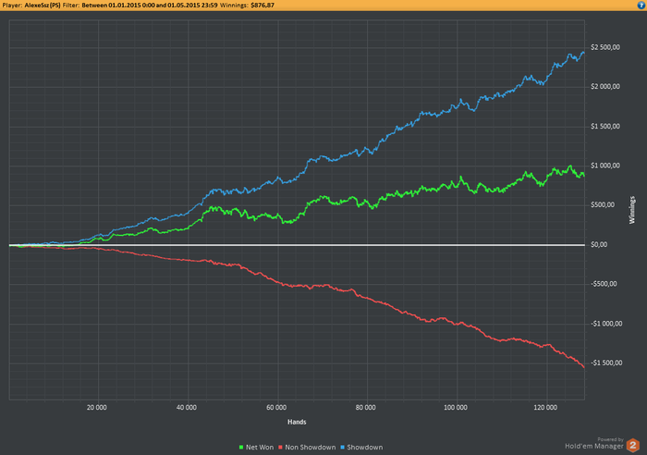This screenshot has height=455, width=647.
Task: Click the end point of blue Showdown line
Action: (x=583, y=53)
